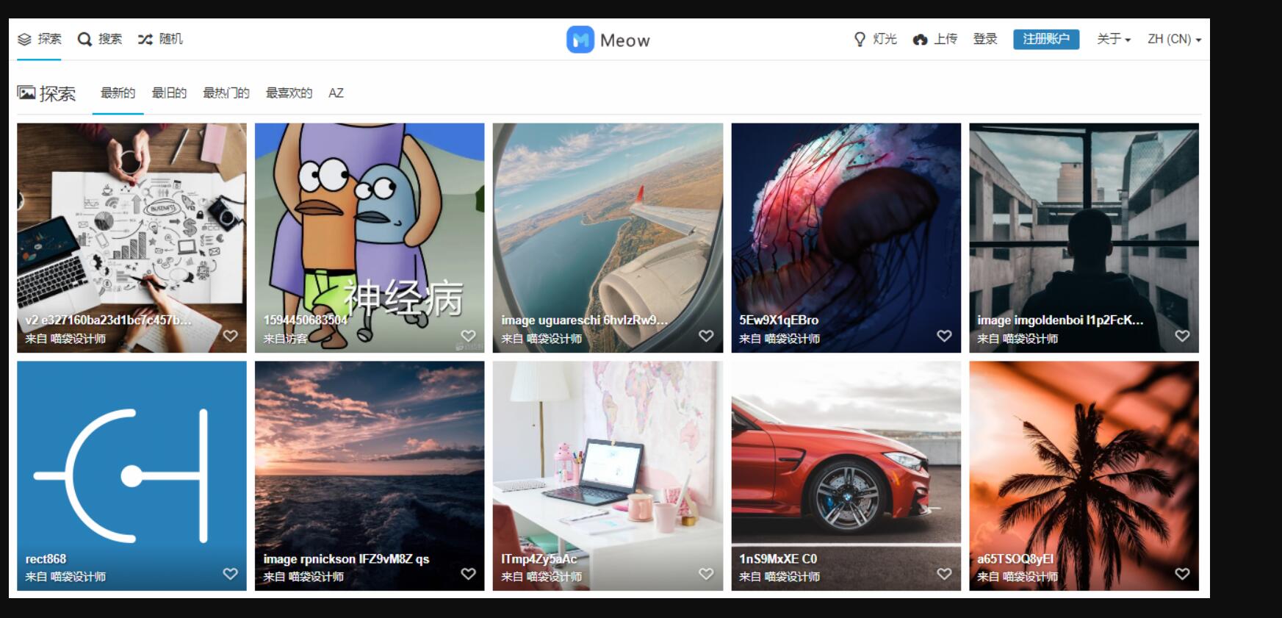
Task: Switch to the 最喜欢的 tab
Action: (x=289, y=93)
